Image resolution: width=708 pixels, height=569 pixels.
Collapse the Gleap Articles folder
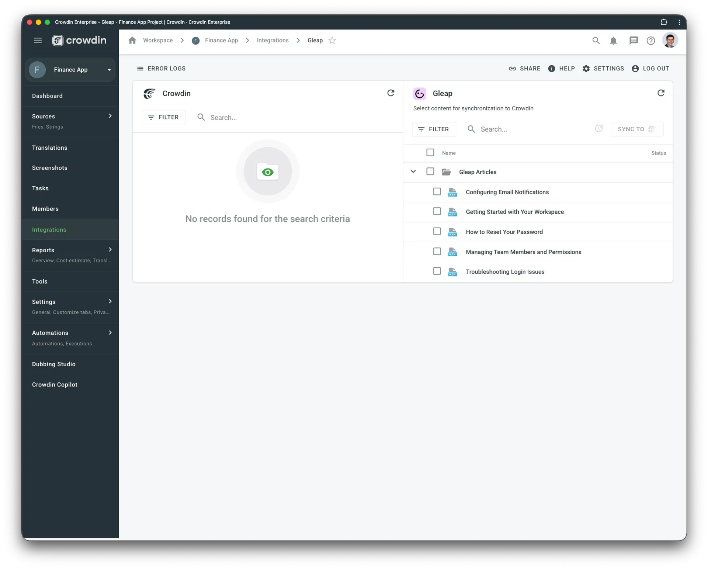[x=413, y=171]
